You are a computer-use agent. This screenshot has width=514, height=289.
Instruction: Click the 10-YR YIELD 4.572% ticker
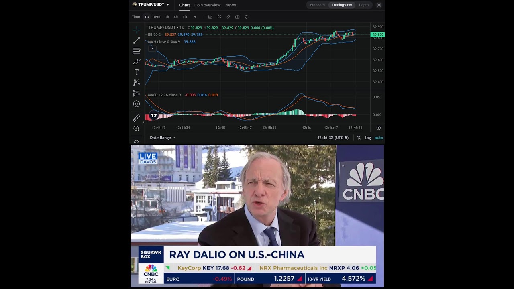coord(341,279)
